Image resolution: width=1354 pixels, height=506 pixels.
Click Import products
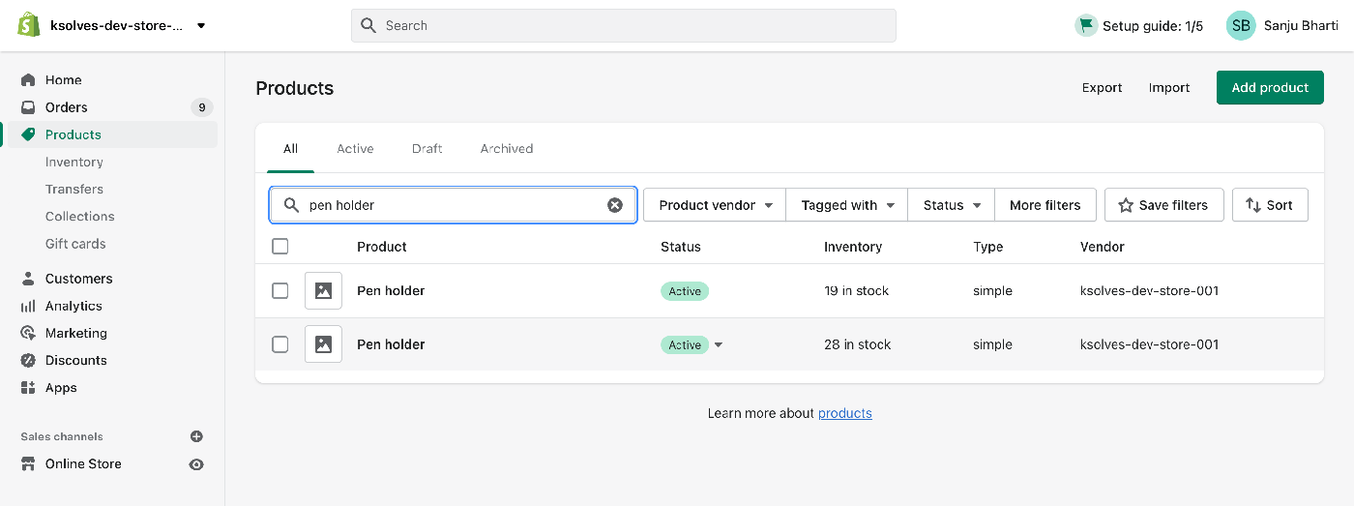[1169, 88]
